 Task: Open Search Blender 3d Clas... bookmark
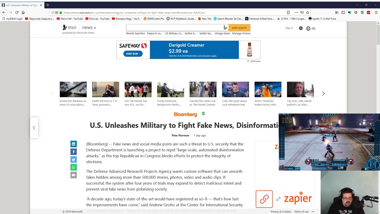[228, 19]
